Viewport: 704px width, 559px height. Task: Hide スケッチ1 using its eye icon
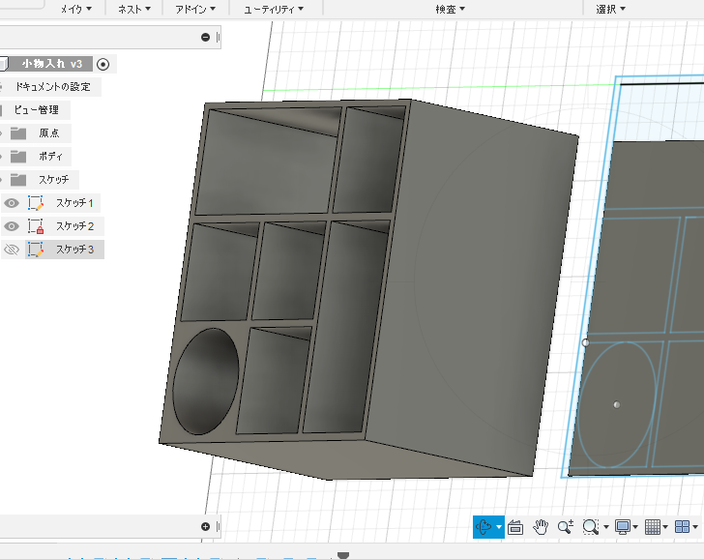click(x=12, y=203)
